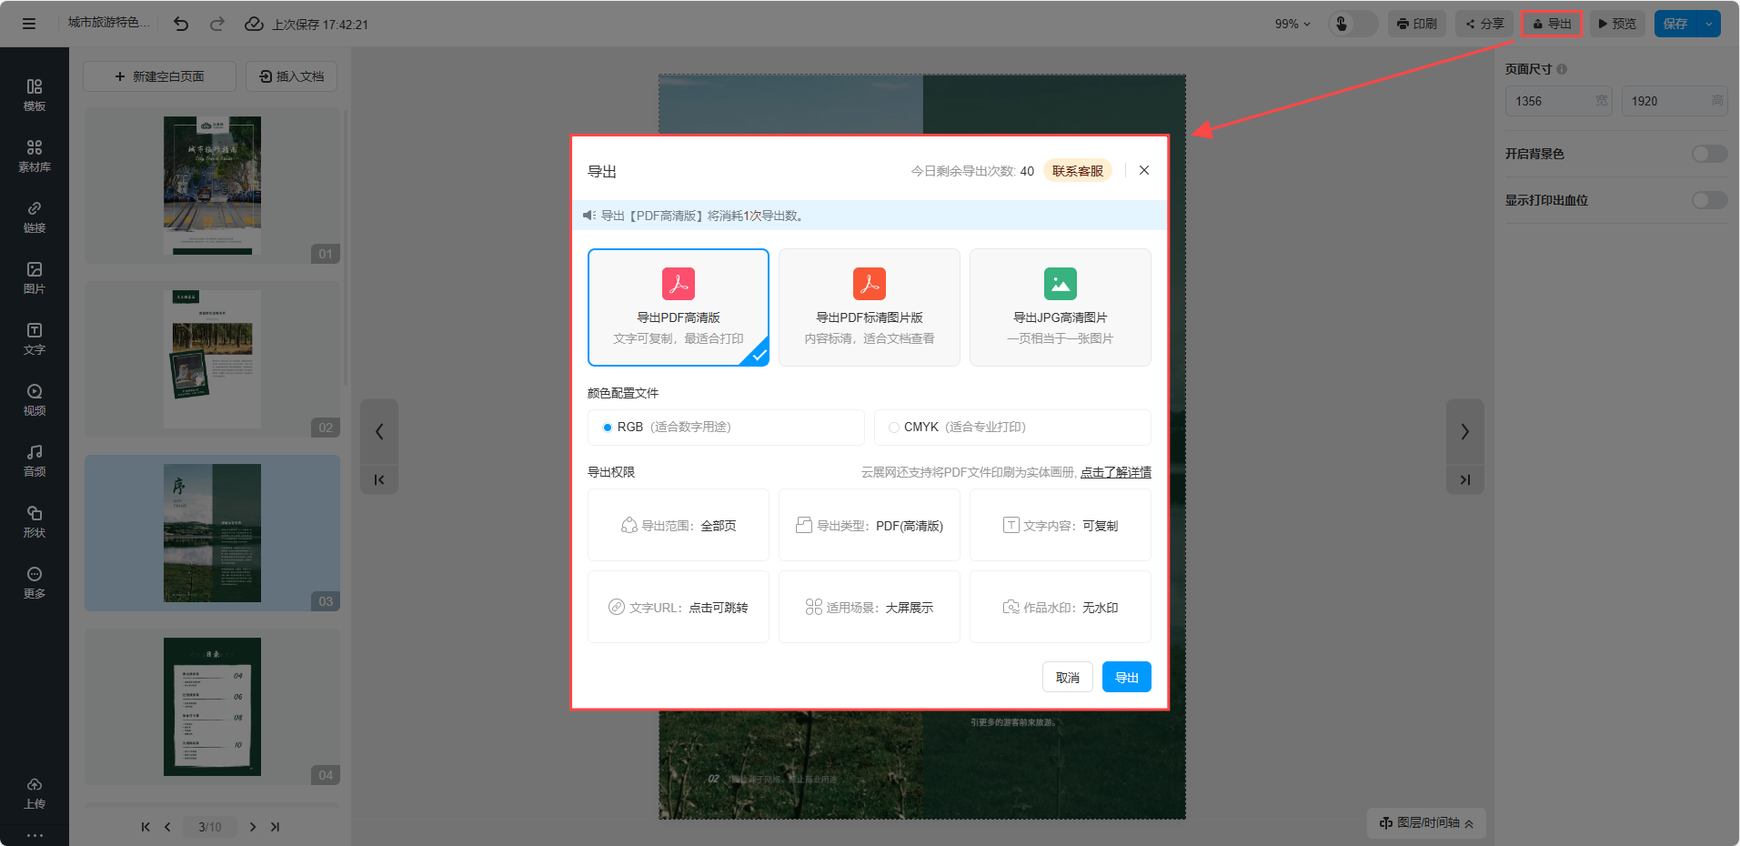The width and height of the screenshot is (1740, 846).
Task: Click the blue 导出 confirm button
Action: tap(1126, 678)
